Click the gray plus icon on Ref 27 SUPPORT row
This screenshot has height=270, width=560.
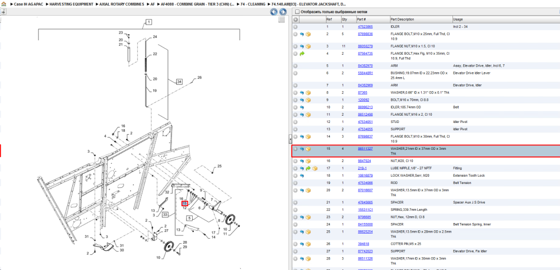(295, 251)
